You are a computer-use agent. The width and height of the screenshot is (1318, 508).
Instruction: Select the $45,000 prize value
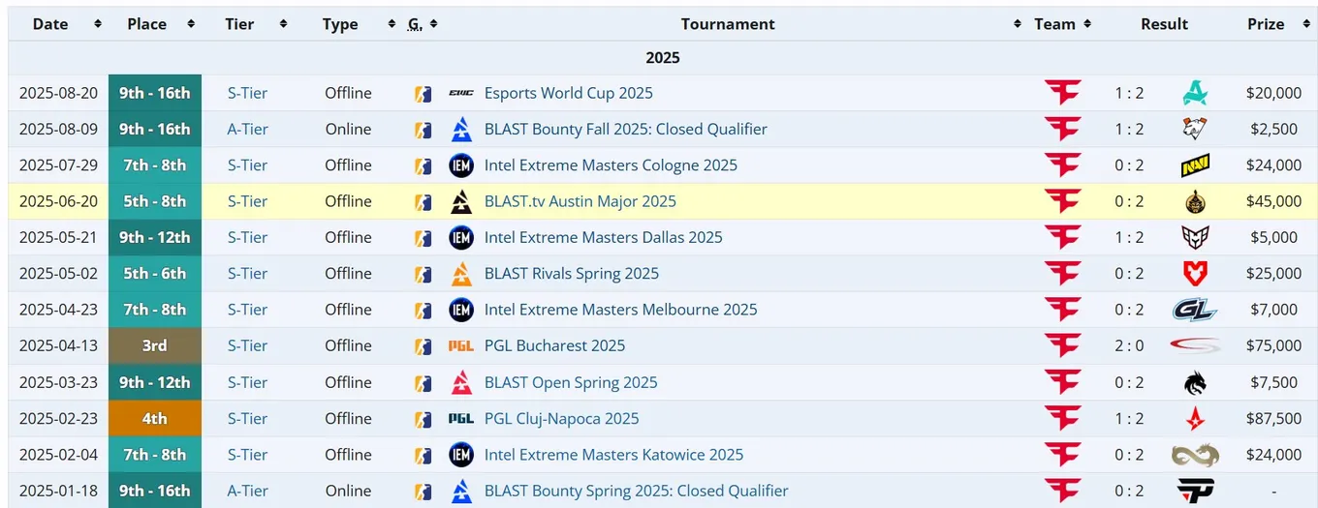1273,201
